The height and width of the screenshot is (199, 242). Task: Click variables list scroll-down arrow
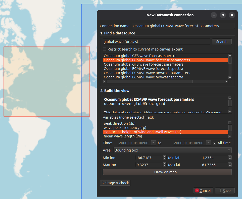click(230, 136)
